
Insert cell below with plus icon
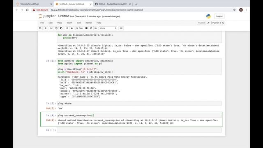[x=46, y=28]
